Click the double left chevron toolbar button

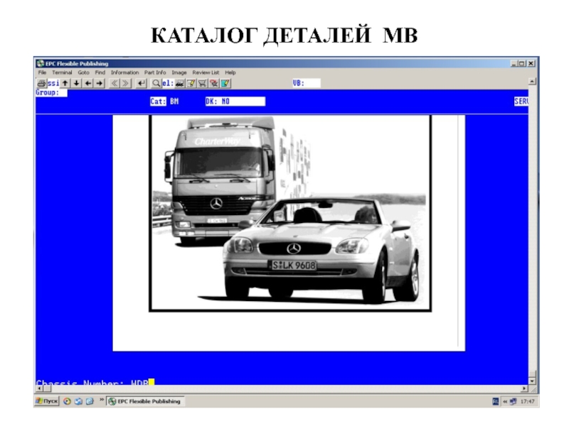point(115,83)
